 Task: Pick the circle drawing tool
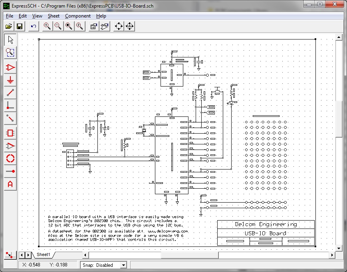(10, 158)
